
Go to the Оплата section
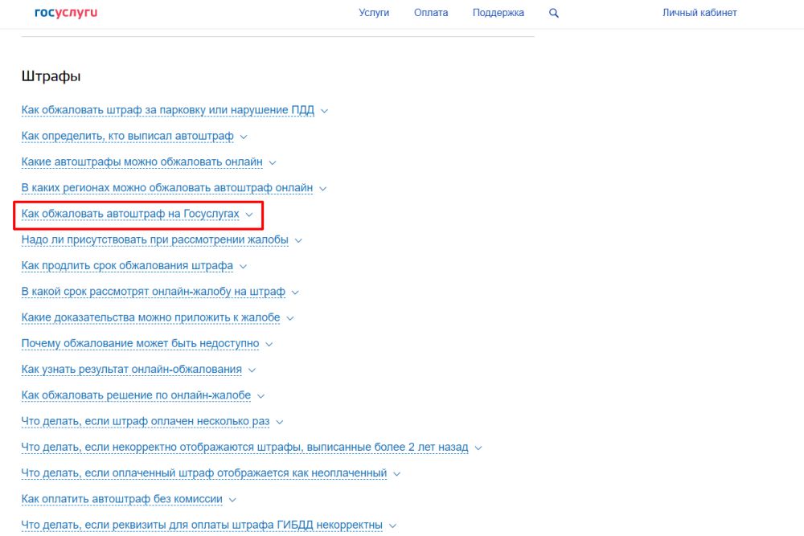pyautogui.click(x=431, y=13)
